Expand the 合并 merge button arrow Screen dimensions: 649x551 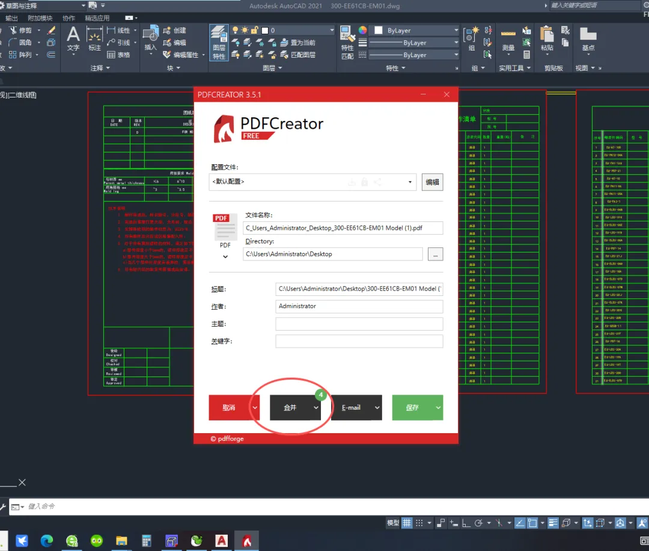pos(316,408)
